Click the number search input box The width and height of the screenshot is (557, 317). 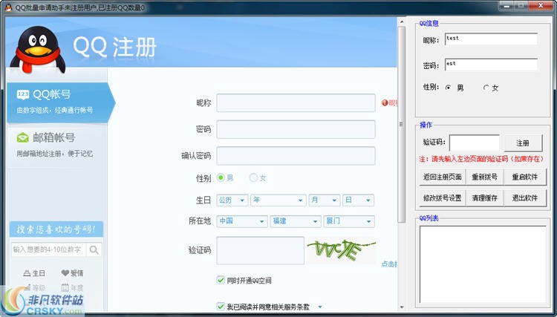(x=49, y=249)
